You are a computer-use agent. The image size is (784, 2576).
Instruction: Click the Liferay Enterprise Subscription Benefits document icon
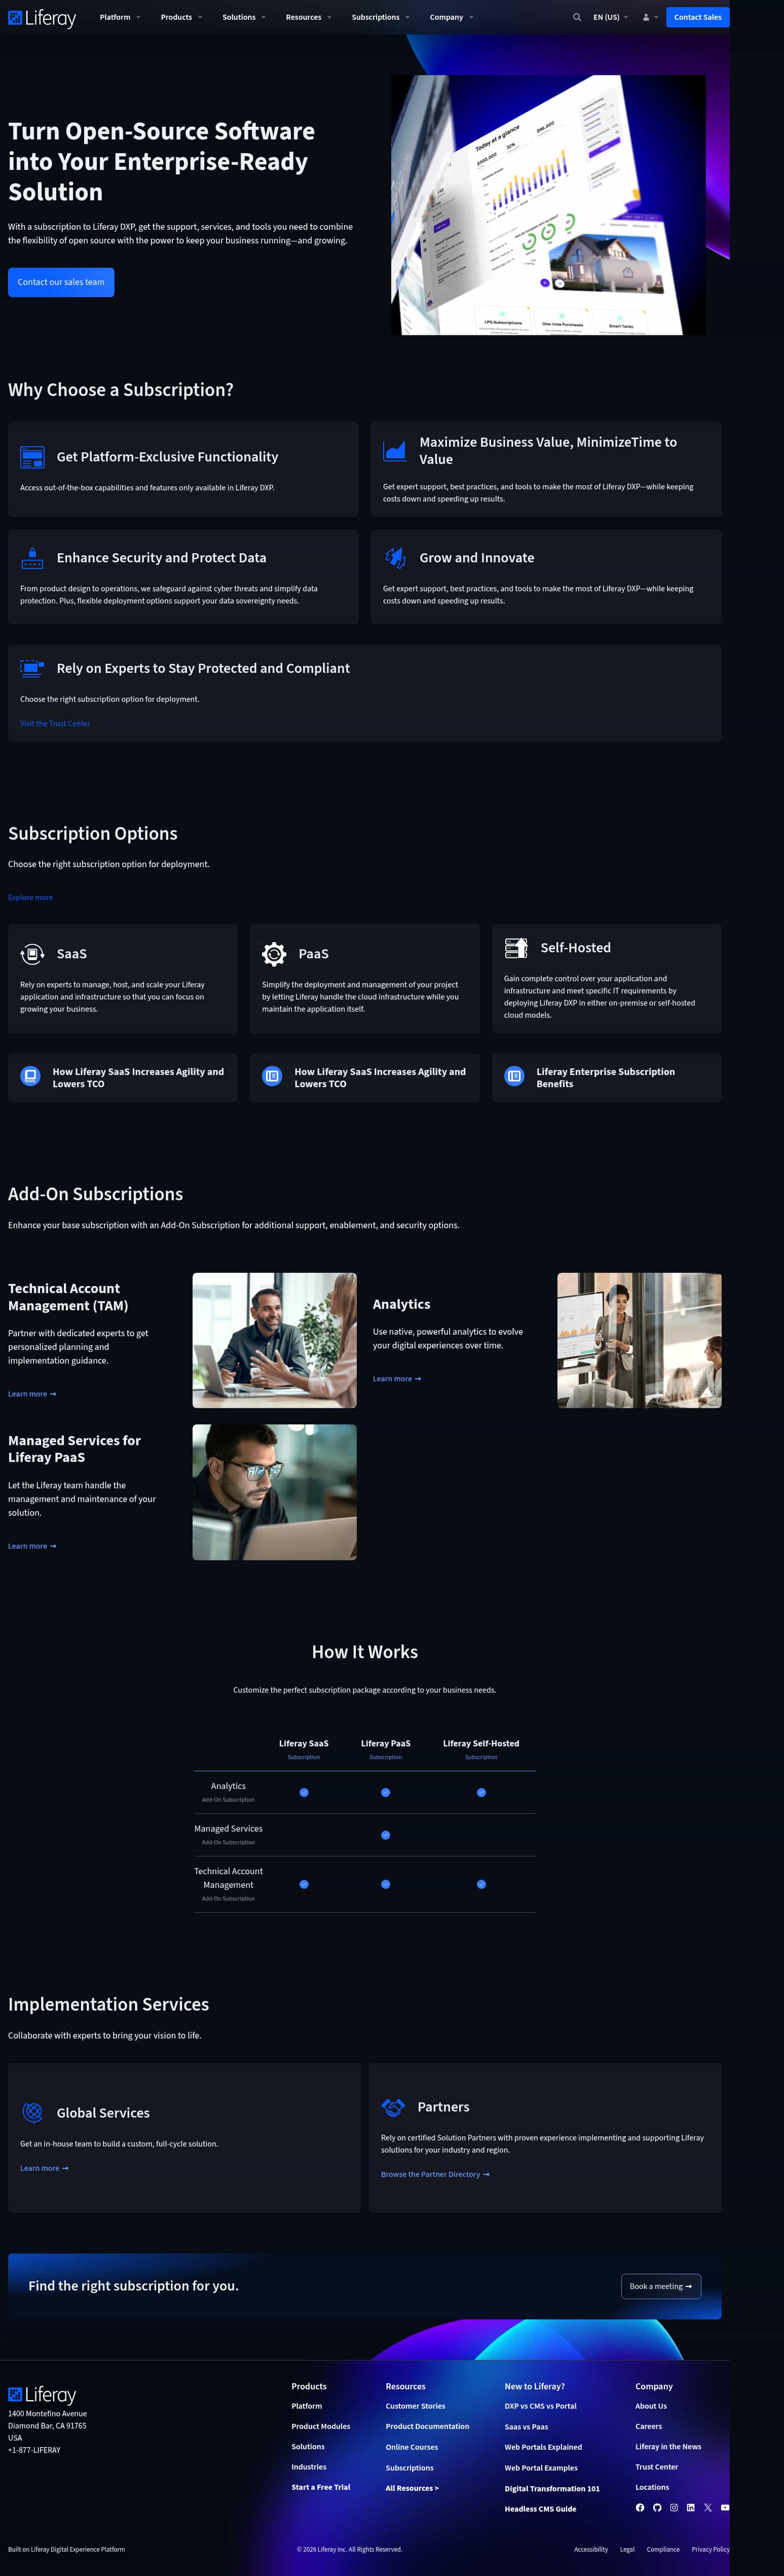[514, 1077]
